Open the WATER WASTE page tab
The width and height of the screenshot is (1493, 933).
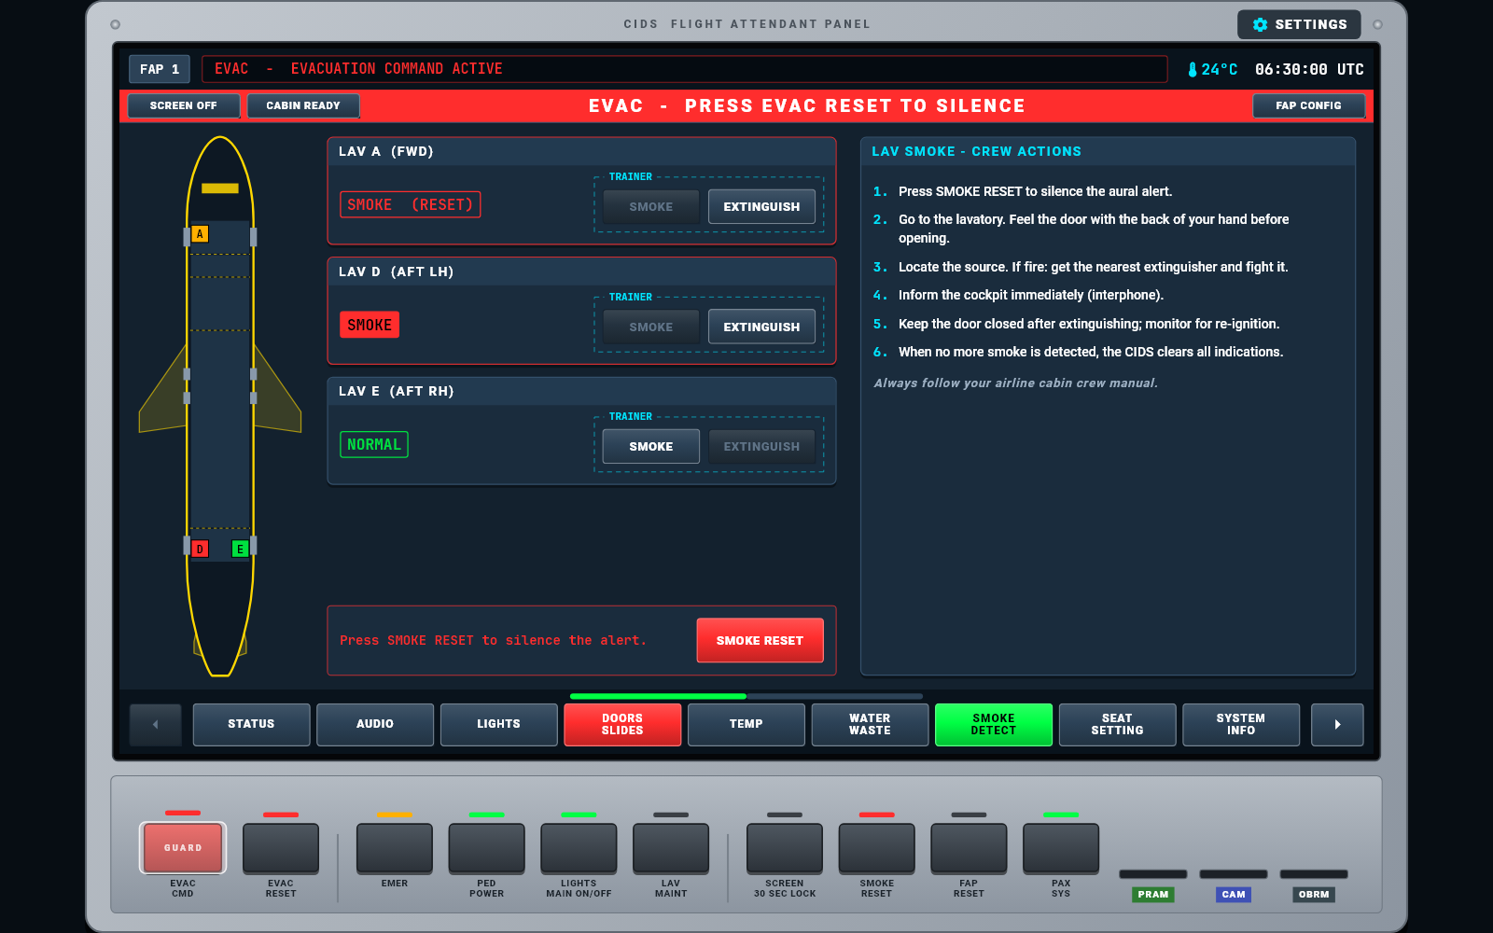tap(870, 724)
